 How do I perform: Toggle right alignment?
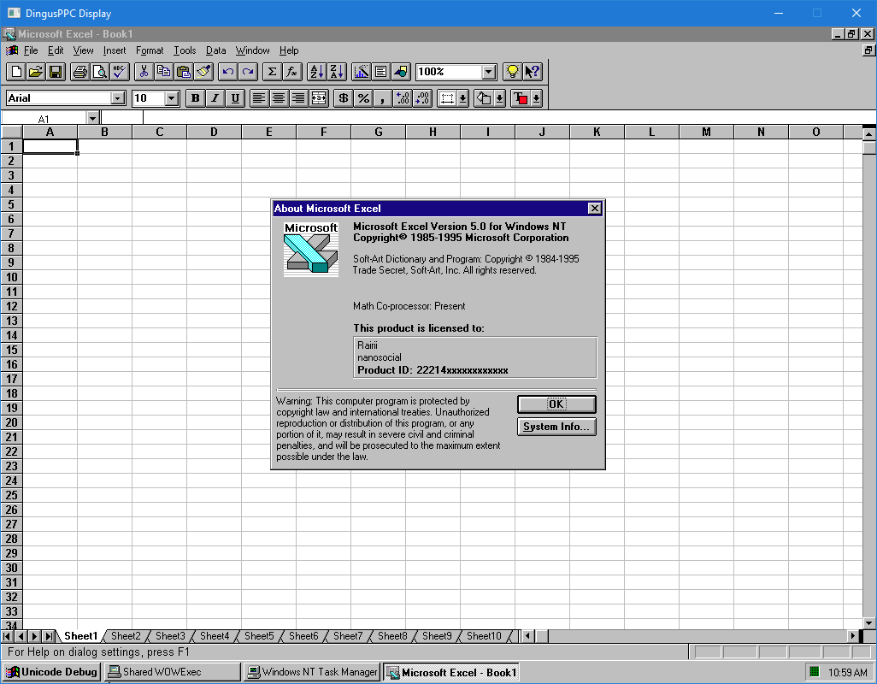(x=298, y=98)
